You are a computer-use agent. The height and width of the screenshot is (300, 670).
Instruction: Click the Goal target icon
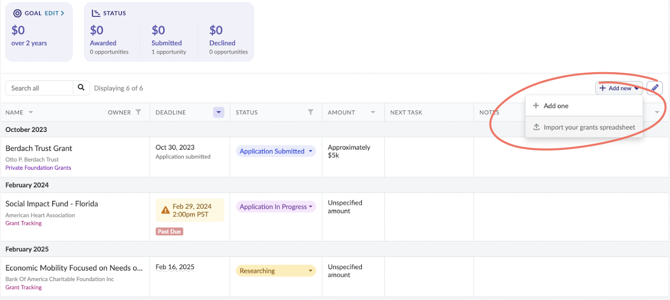[x=17, y=13]
